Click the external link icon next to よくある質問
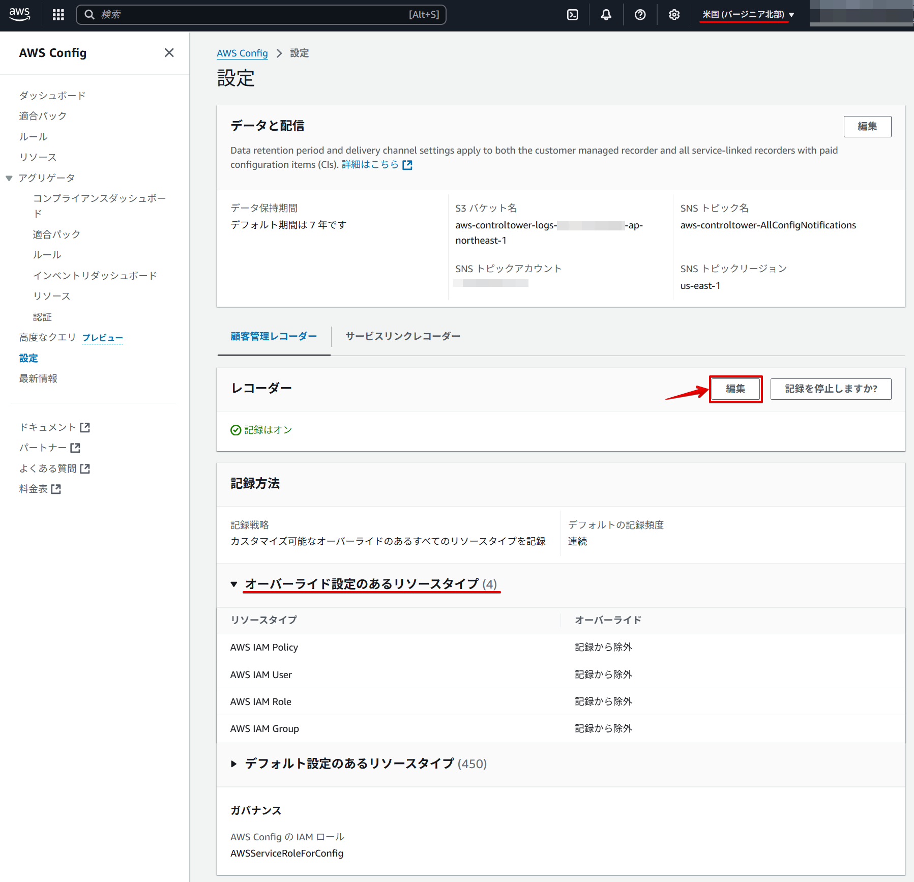 [x=85, y=468]
